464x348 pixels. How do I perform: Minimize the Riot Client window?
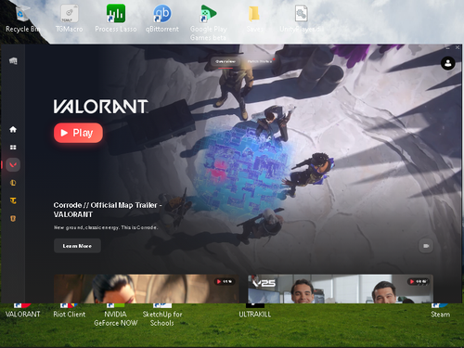(x=447, y=47)
